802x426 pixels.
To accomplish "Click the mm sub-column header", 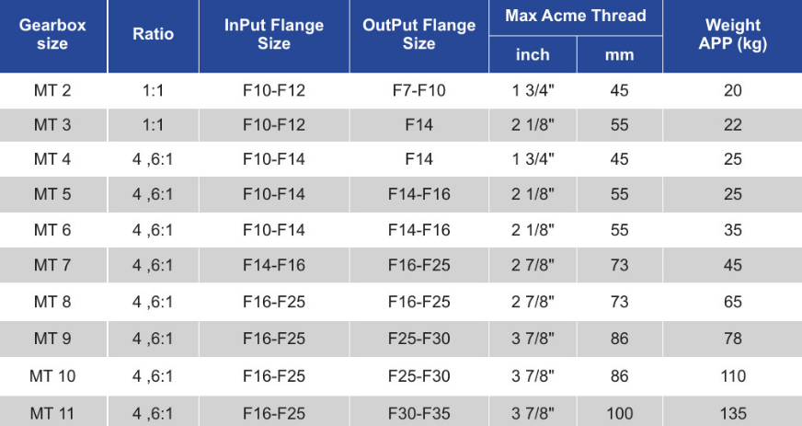I will point(619,54).
